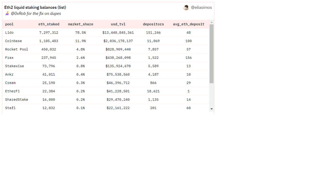Viewport: 315px width, 177px height.
Task: Click the $29,470,240 usd_tvl value
Action: point(118,100)
